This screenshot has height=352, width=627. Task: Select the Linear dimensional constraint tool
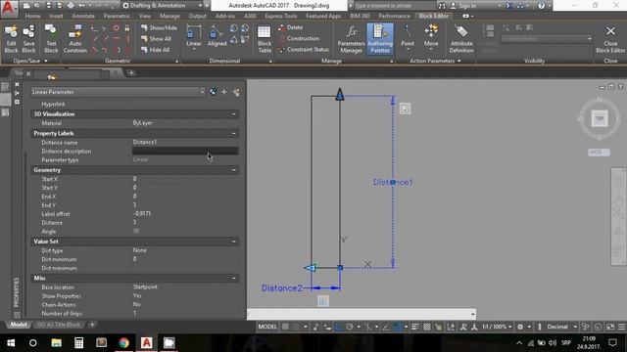coord(194,37)
